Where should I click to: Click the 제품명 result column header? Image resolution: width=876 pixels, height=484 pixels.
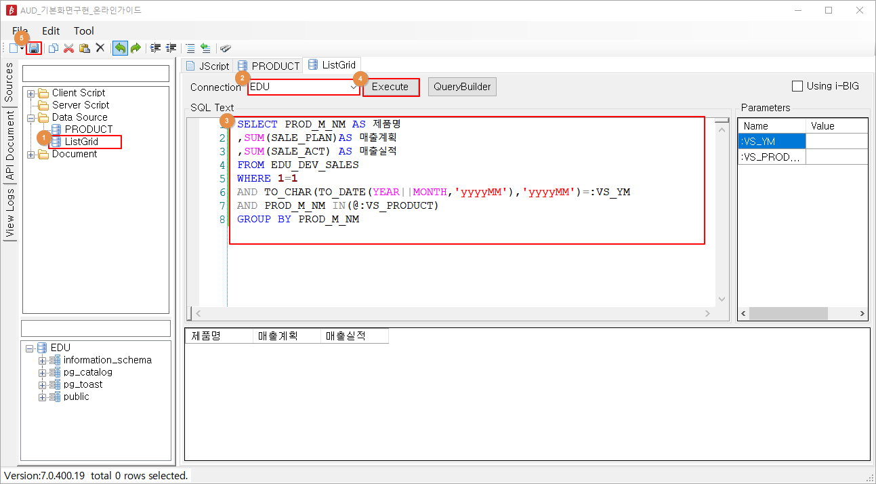coord(219,336)
